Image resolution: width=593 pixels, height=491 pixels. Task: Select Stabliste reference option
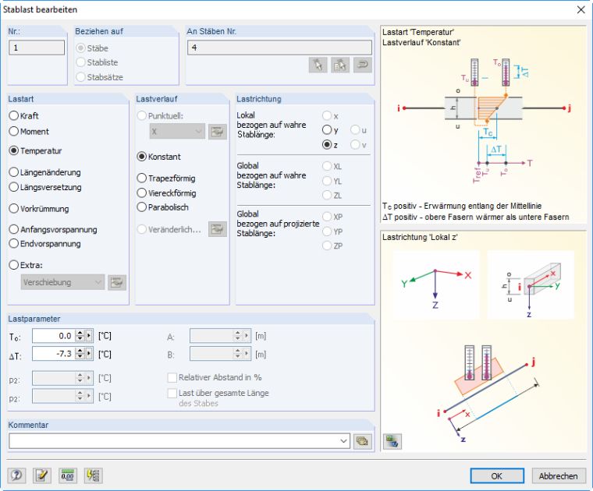pyautogui.click(x=98, y=62)
